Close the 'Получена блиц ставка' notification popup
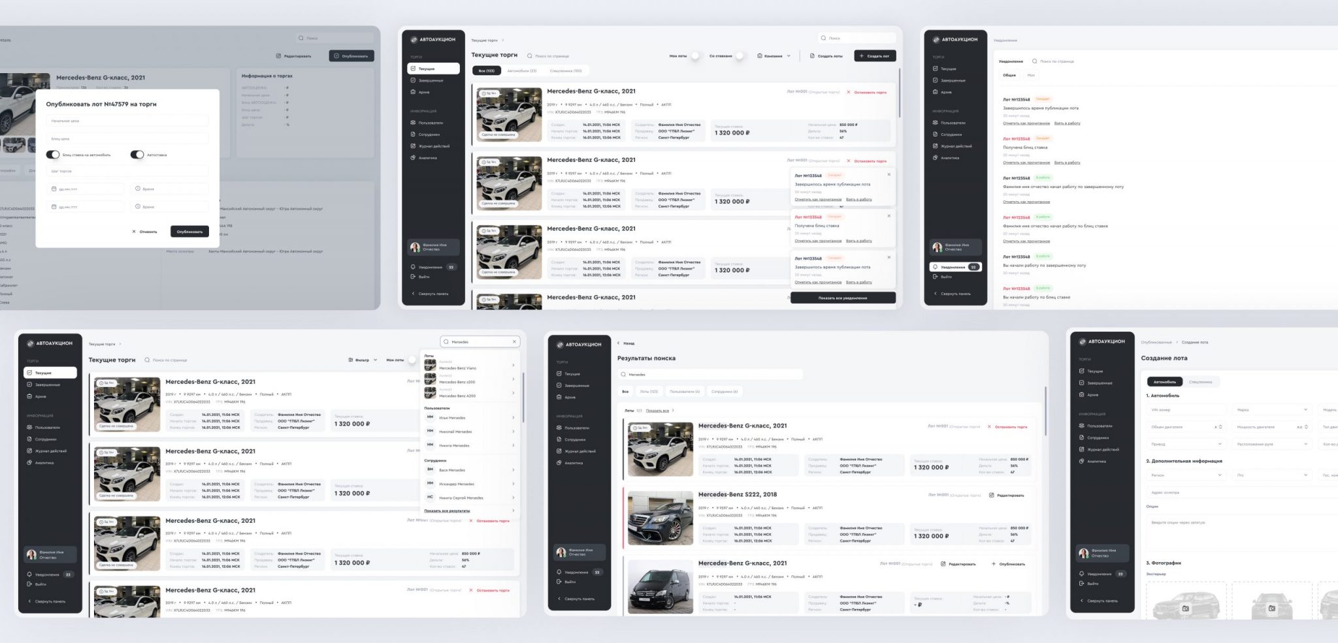 (x=889, y=216)
